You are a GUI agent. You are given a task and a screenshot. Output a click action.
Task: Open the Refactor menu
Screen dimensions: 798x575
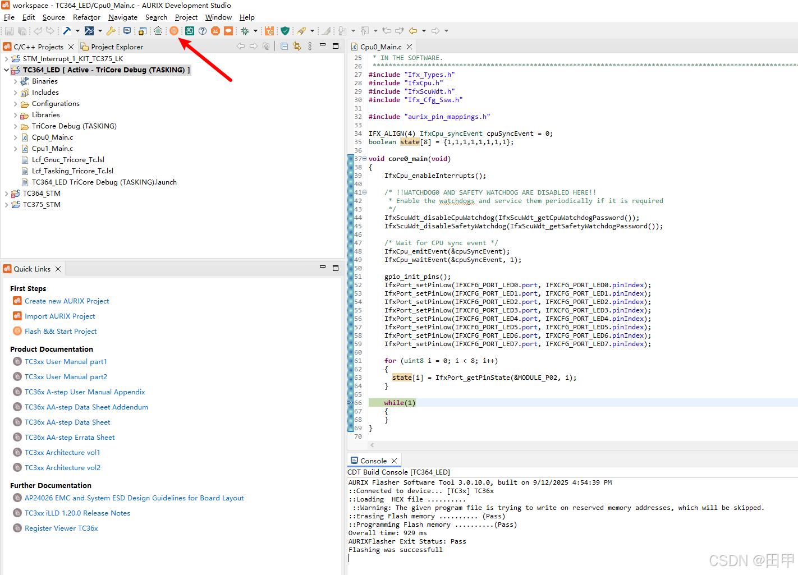click(86, 17)
